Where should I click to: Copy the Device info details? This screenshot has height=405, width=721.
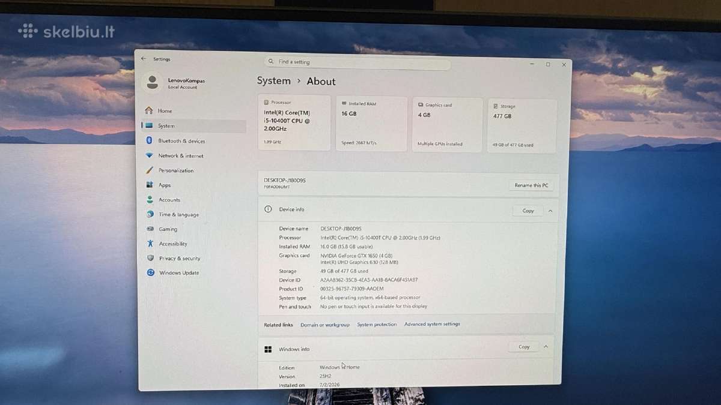528,211
